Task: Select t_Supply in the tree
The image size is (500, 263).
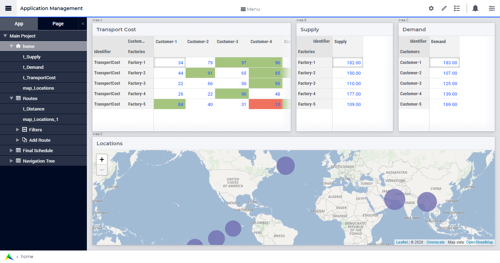Action: point(32,57)
